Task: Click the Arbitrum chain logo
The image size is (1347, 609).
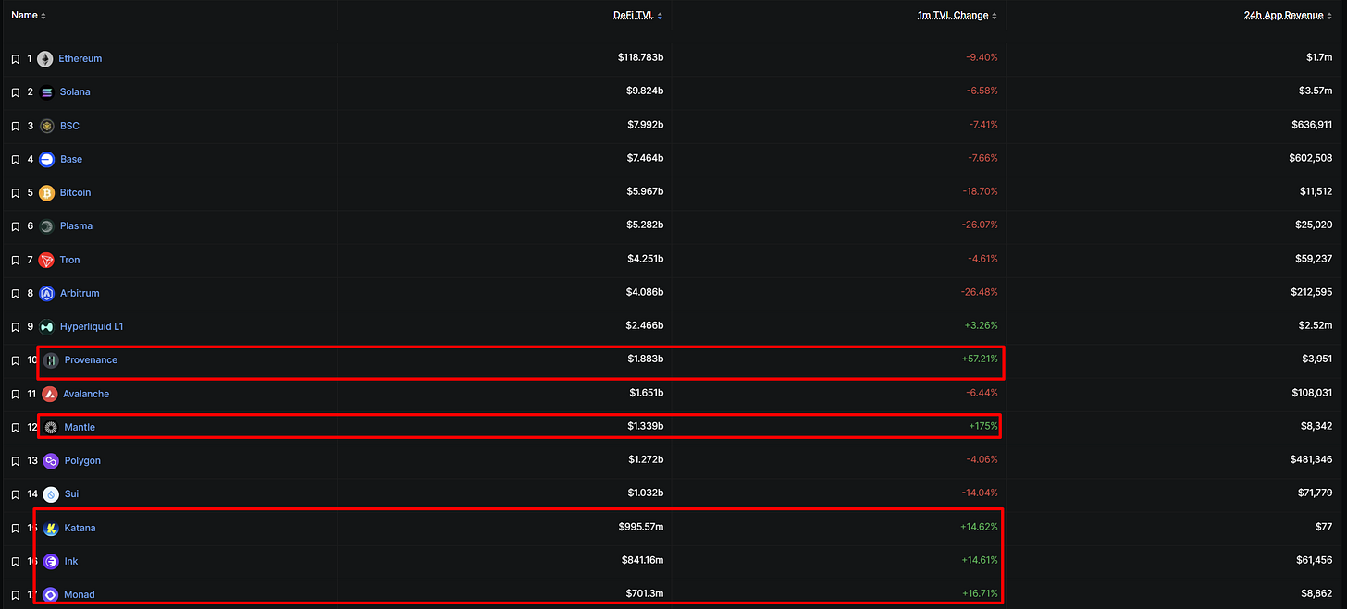Action: [x=47, y=293]
